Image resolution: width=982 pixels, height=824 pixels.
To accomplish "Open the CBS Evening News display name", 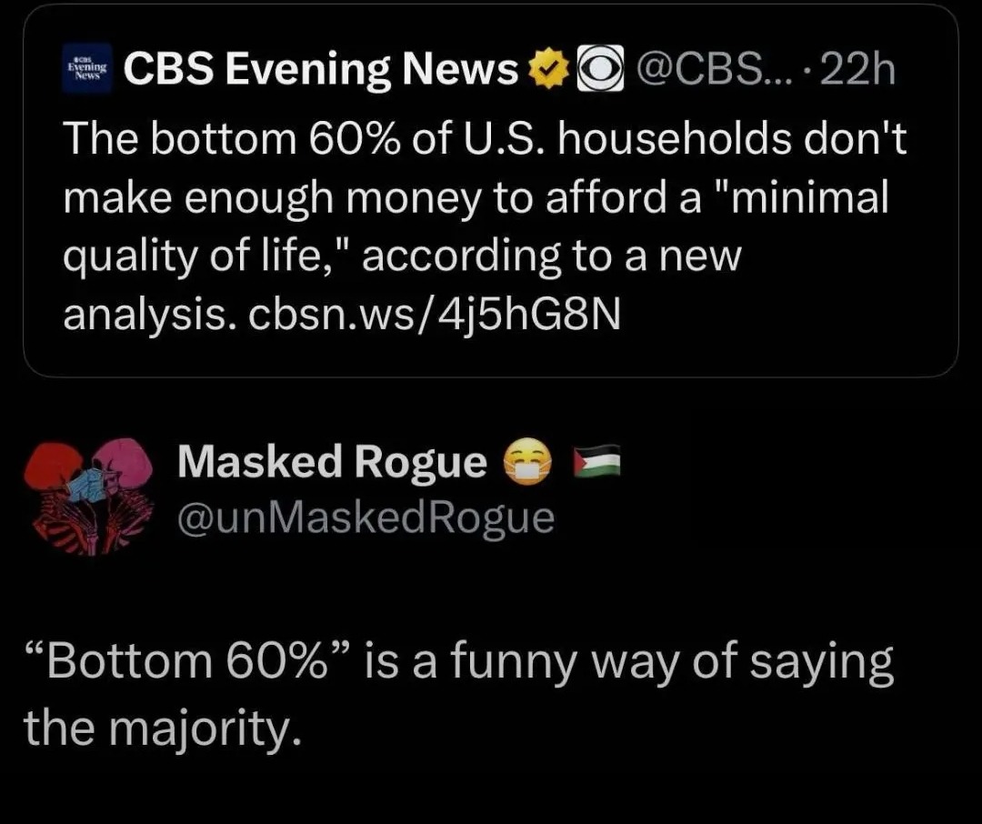I will click(320, 70).
